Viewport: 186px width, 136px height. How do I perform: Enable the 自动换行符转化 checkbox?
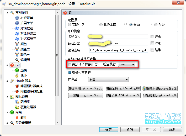point(70,65)
